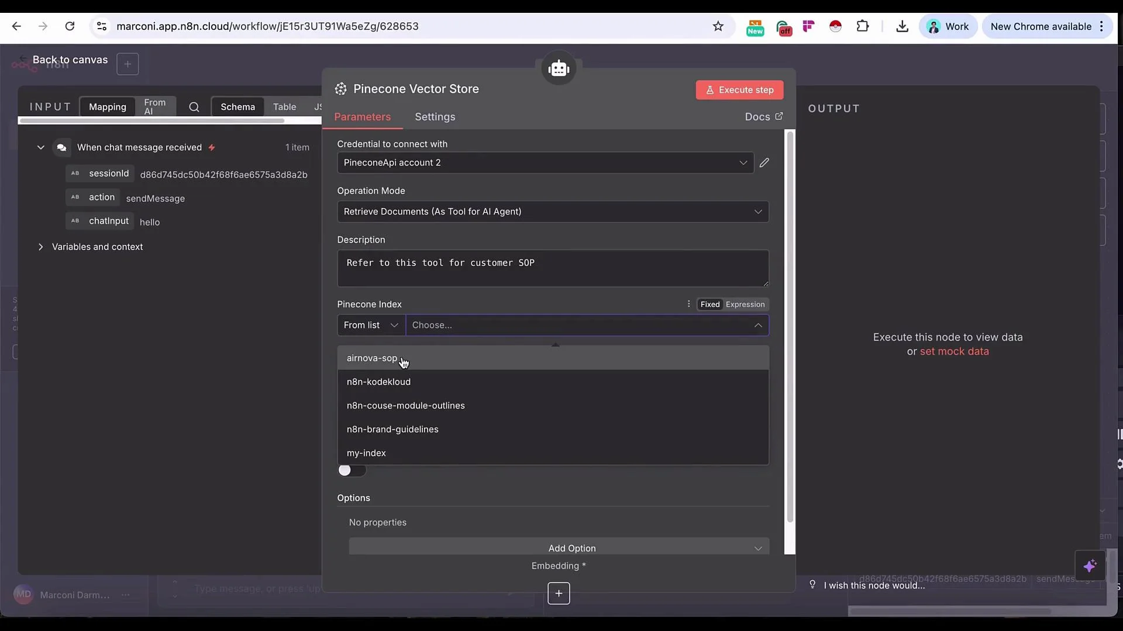Click the action field pill
This screenshot has width=1123, height=631.
point(92,197)
